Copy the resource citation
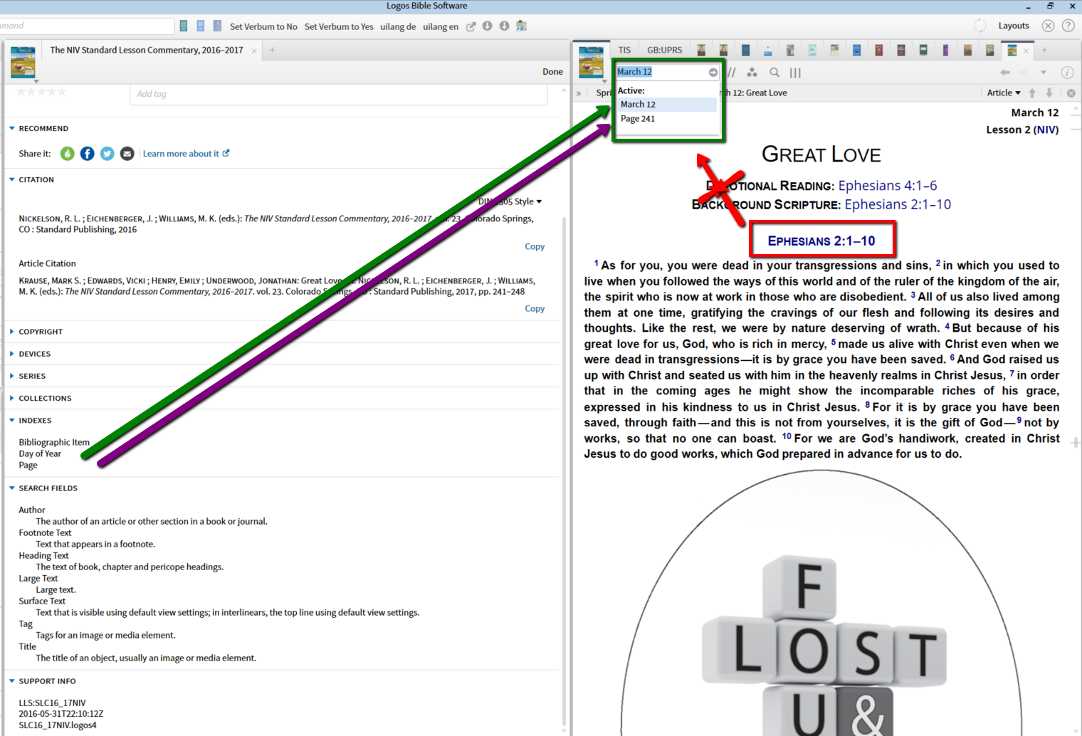The image size is (1082, 736). click(535, 247)
